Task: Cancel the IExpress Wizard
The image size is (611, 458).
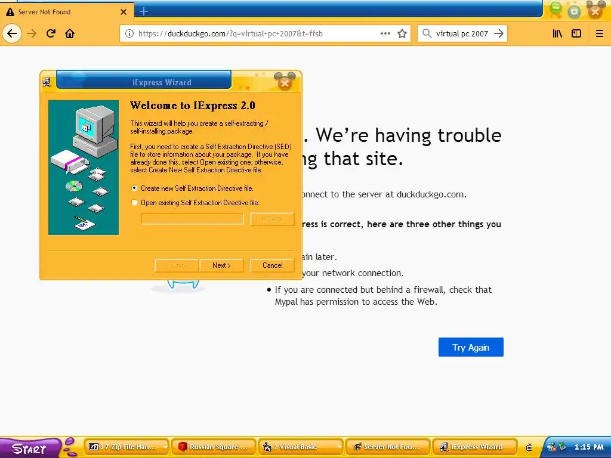Action: [x=272, y=265]
